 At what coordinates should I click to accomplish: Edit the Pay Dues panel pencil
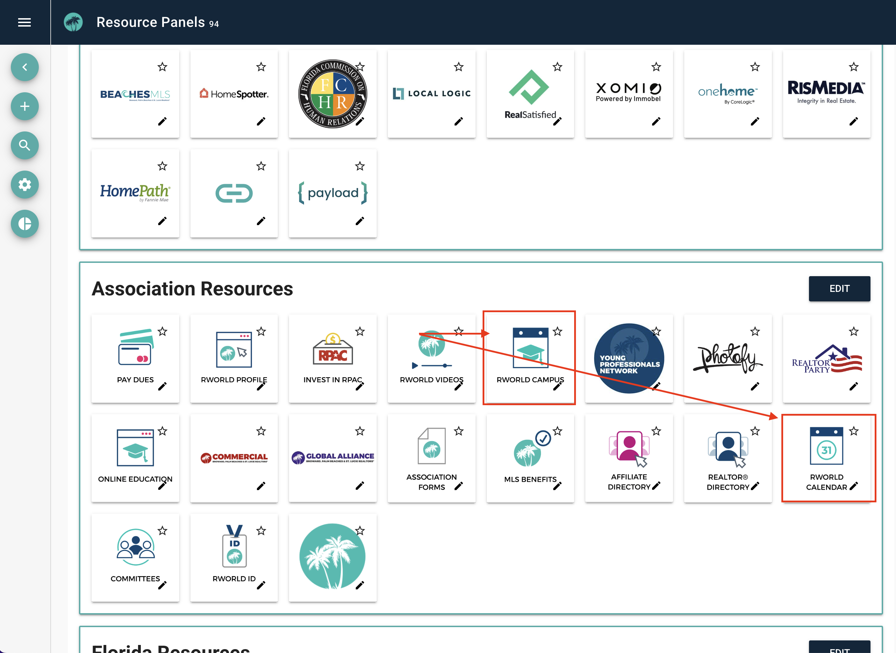162,386
